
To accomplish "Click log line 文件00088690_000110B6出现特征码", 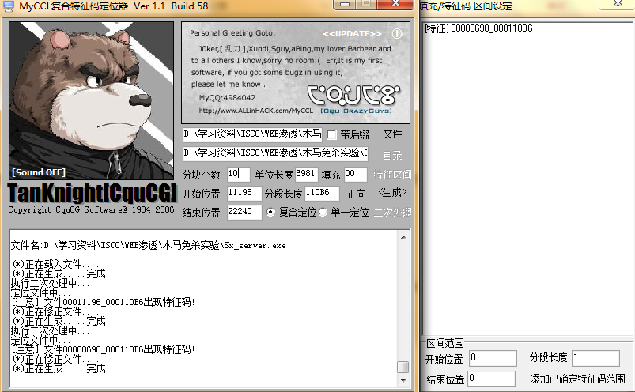I will coord(104,349).
